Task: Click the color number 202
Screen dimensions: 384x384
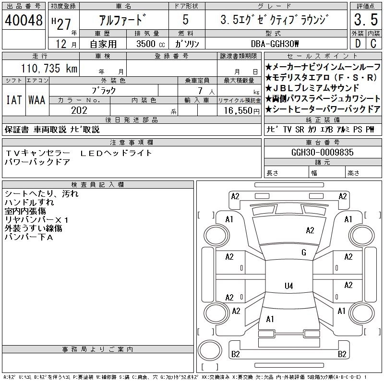Action: (x=79, y=110)
